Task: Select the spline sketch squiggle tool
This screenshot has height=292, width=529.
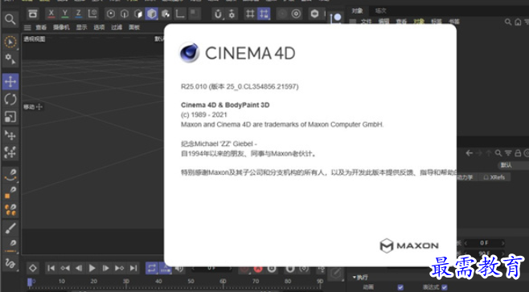Action: pyautogui.click(x=10, y=263)
